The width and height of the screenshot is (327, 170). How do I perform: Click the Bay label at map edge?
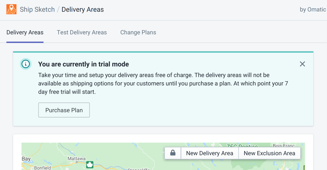26,159
